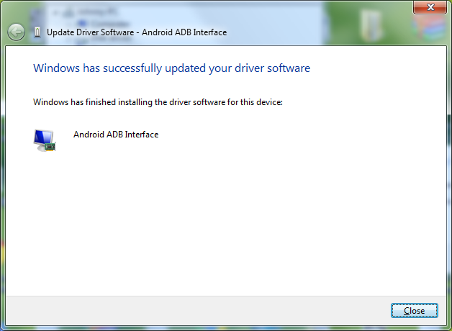
Task: Select the 'Android ADB Interface' device name text
Action: [116, 135]
